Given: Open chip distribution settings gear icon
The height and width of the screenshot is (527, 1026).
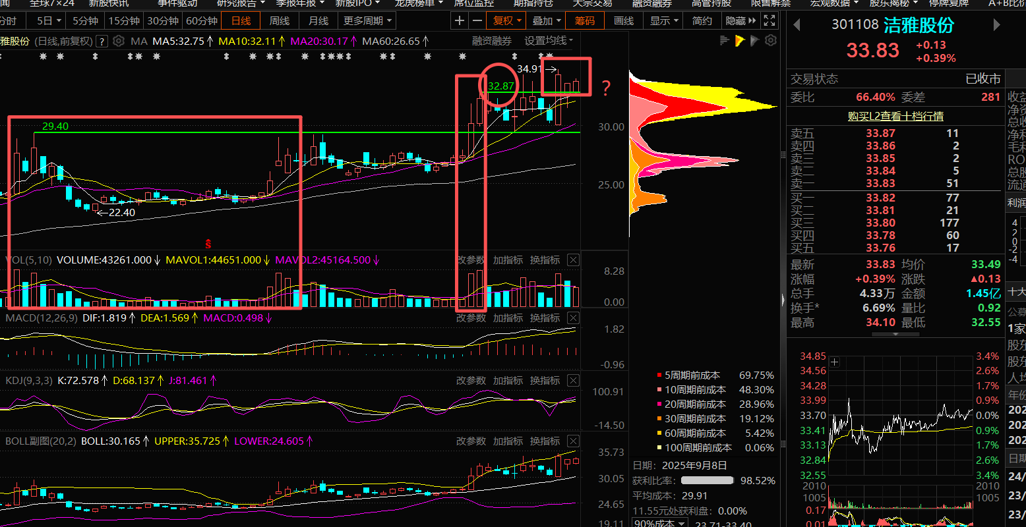Looking at the screenshot, I should click(x=770, y=41).
